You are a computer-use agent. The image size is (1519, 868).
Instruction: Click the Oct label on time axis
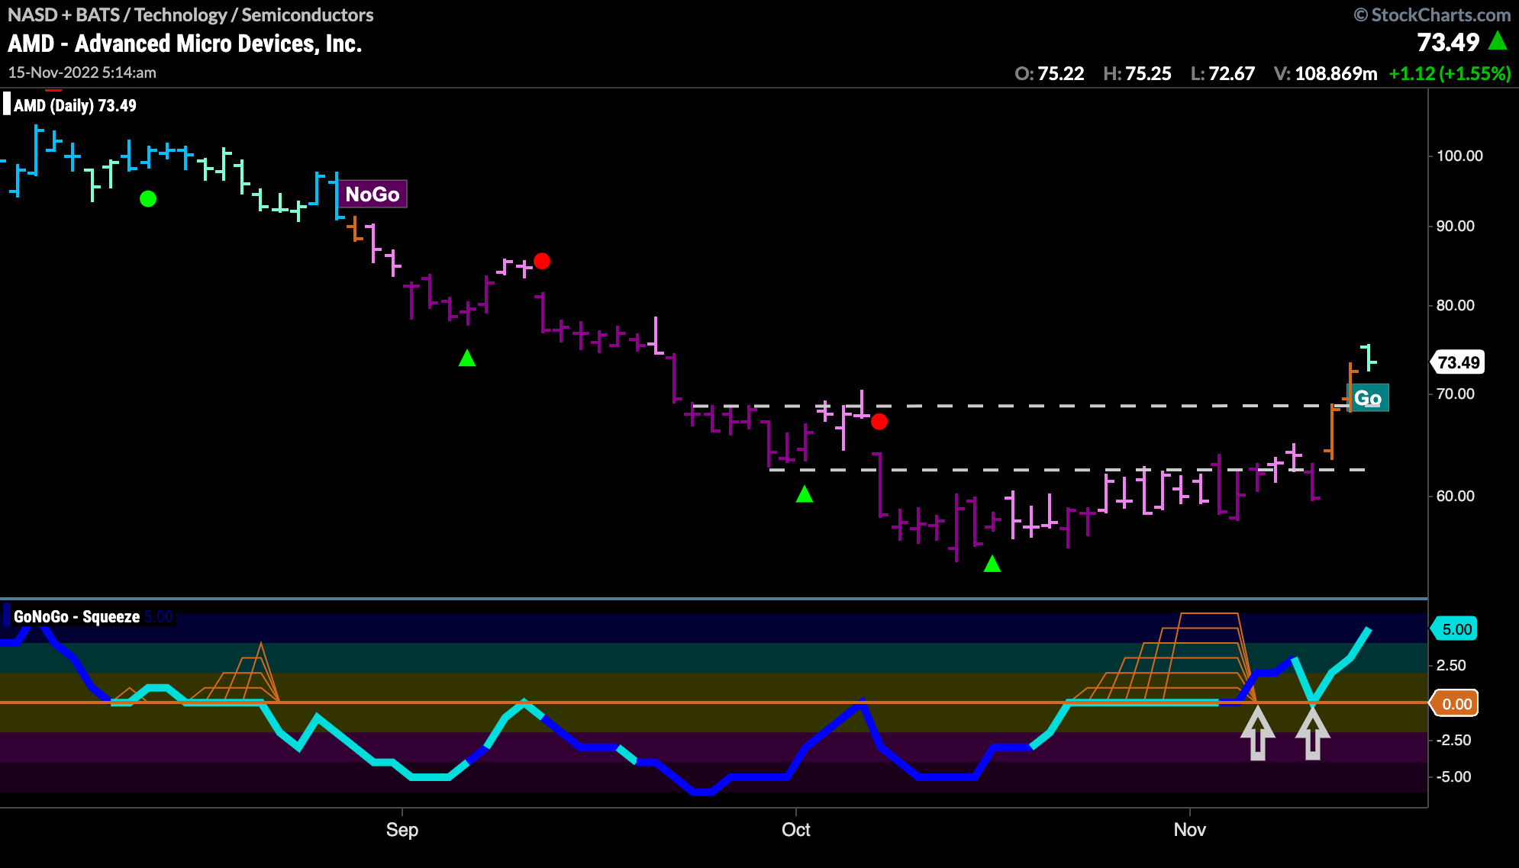796,830
